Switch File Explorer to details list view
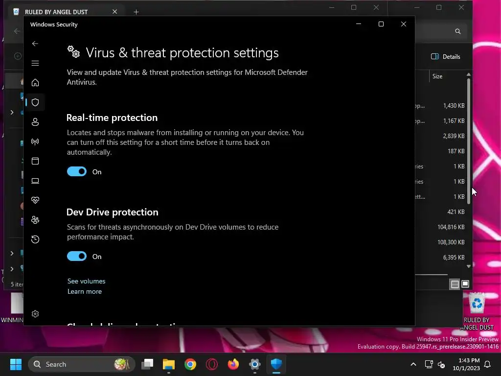Screen dimensions: 501x376 coord(455,284)
